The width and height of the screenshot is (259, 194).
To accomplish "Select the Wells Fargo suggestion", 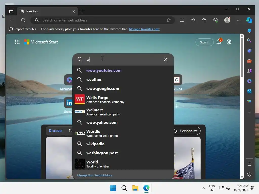I will coord(123,100).
